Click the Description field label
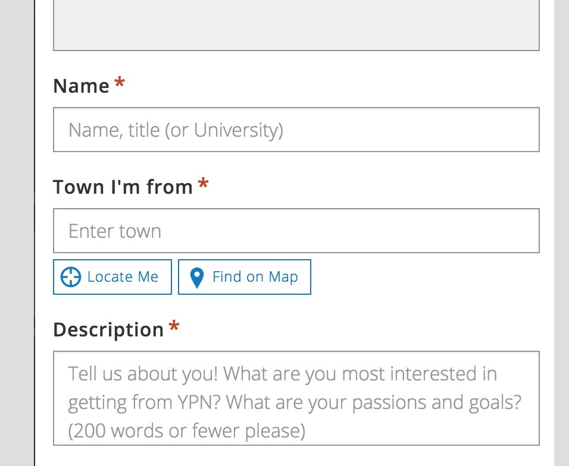This screenshot has width=569, height=466. tap(108, 330)
